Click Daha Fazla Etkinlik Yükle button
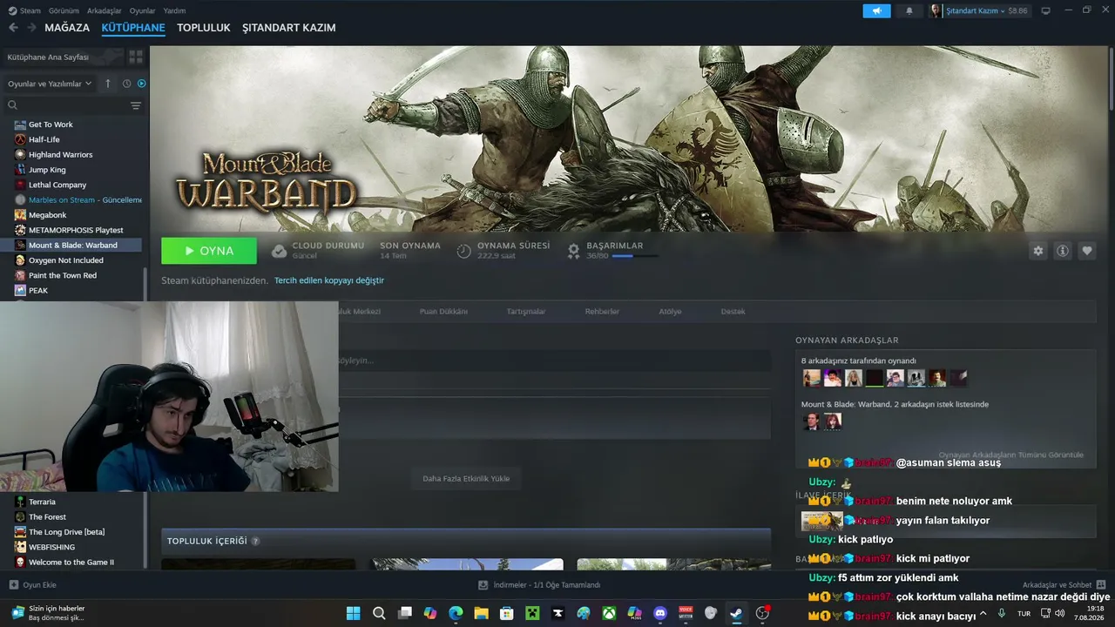Screen dimensions: 1115x627 tap(466, 478)
